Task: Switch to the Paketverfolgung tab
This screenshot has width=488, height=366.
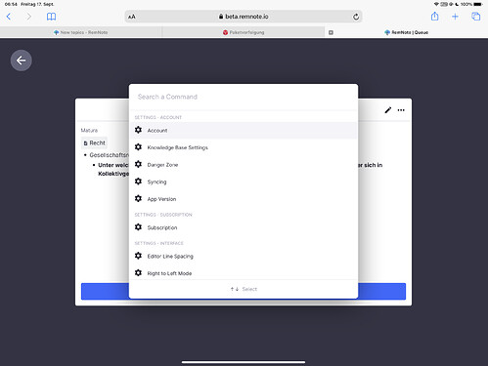Action: click(x=244, y=32)
